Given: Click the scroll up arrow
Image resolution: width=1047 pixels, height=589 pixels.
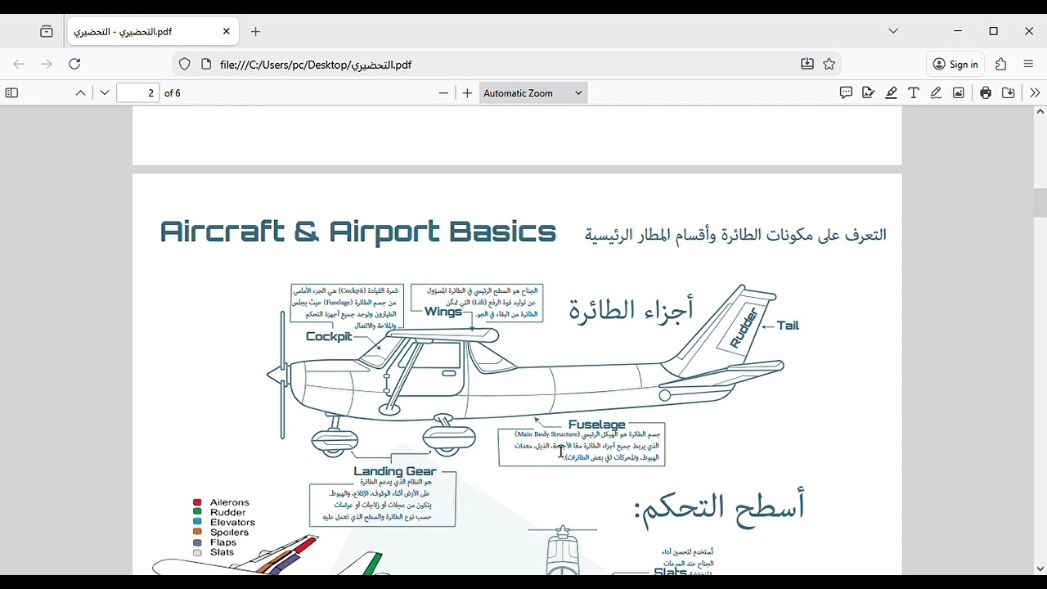Looking at the screenshot, I should [x=1040, y=111].
